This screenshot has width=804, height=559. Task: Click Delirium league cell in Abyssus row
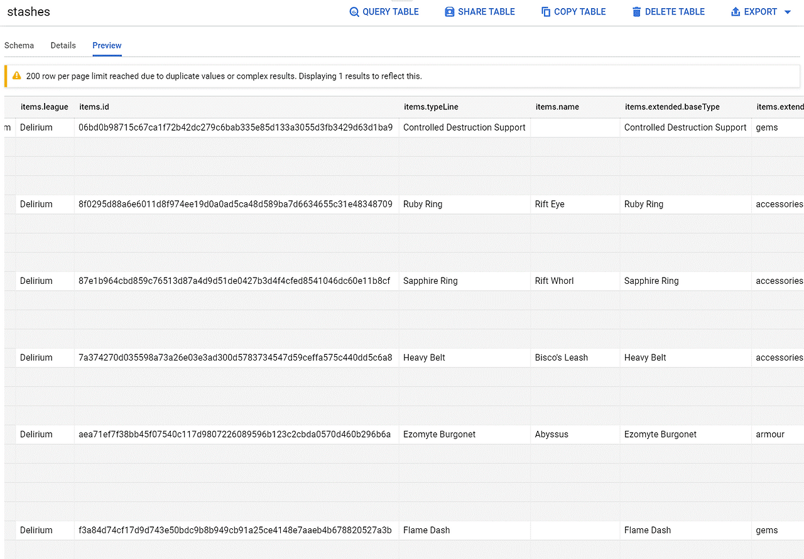pos(45,434)
